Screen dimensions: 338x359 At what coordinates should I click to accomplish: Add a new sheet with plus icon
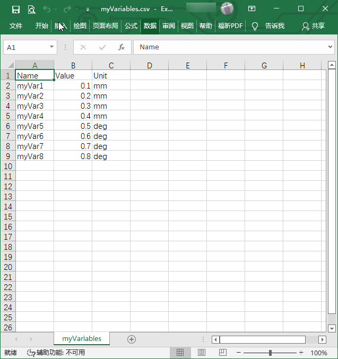coord(132,339)
